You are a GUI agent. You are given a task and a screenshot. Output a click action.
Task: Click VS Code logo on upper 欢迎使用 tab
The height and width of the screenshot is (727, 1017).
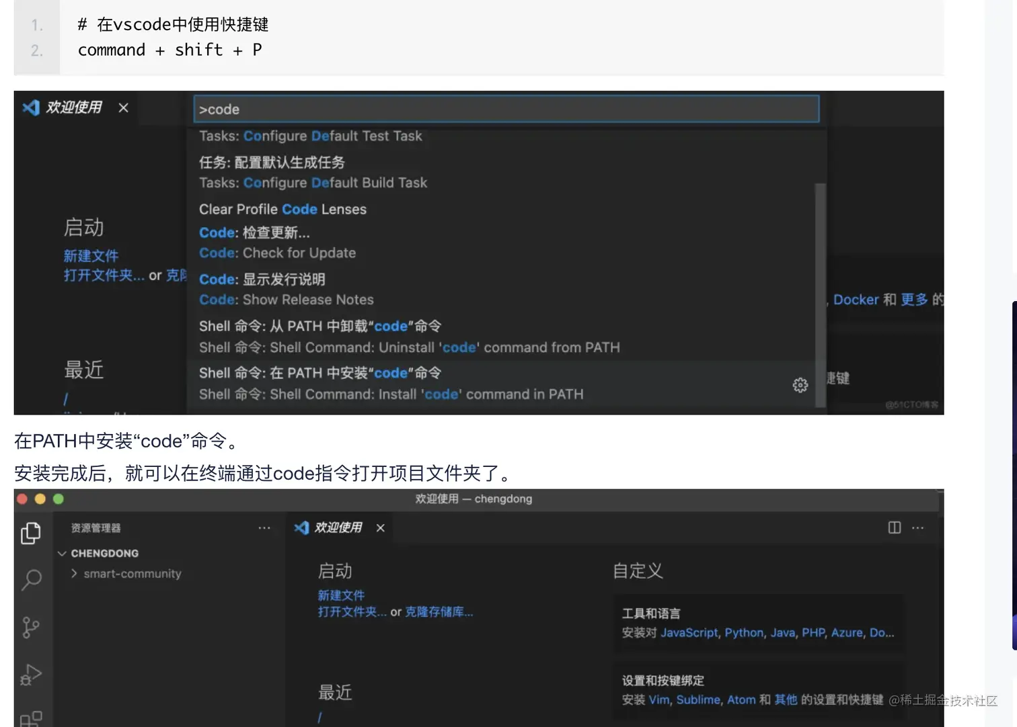click(31, 108)
